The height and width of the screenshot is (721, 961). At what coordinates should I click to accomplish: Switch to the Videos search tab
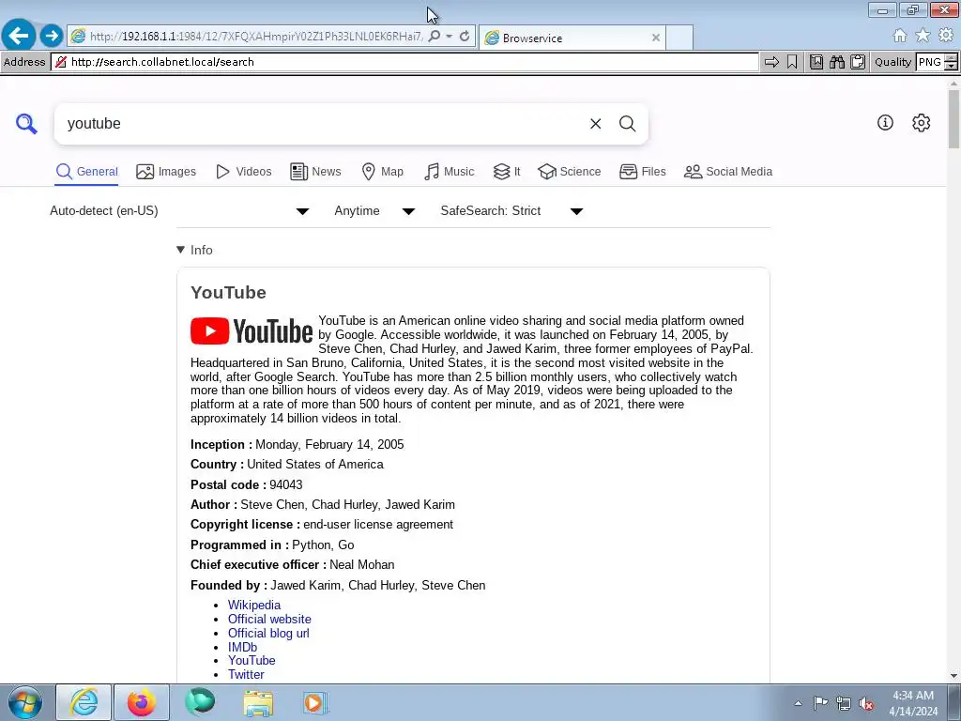point(243,172)
